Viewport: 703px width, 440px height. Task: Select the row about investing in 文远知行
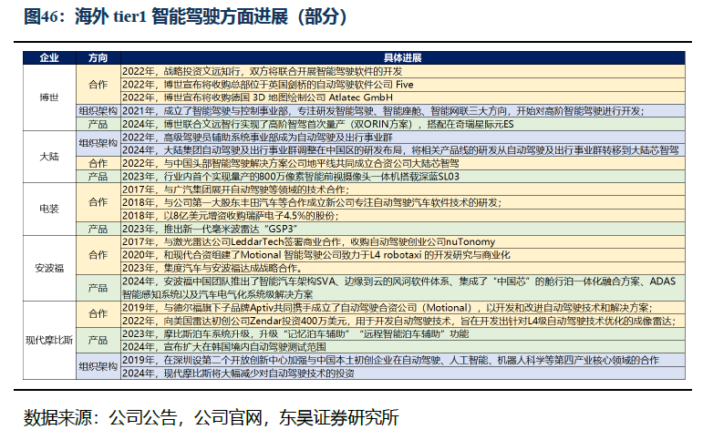click(x=403, y=71)
